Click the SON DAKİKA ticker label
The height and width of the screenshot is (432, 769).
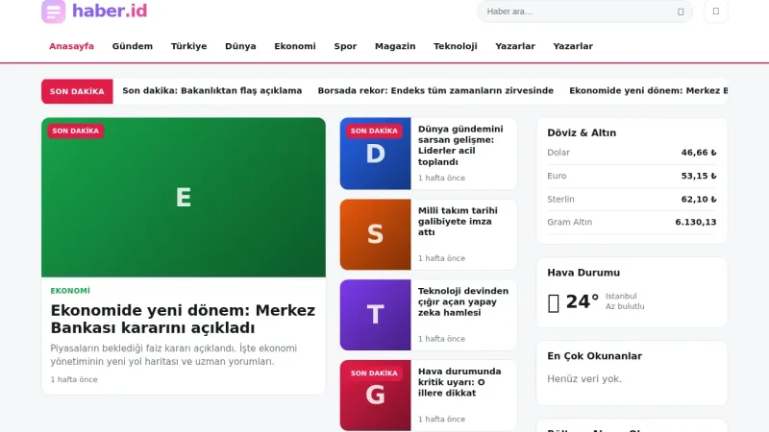pos(77,91)
